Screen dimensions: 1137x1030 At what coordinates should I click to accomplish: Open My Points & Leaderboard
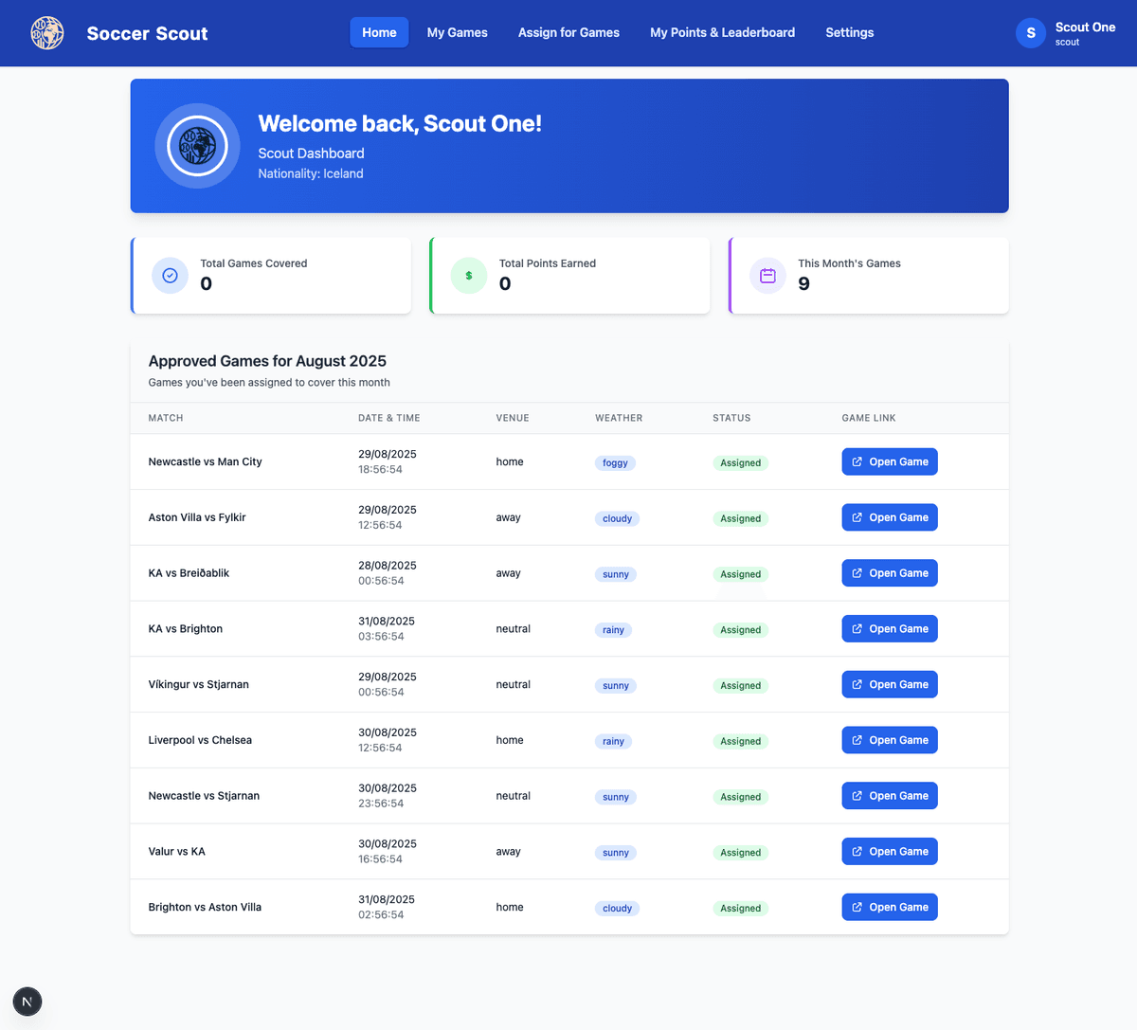click(x=722, y=32)
